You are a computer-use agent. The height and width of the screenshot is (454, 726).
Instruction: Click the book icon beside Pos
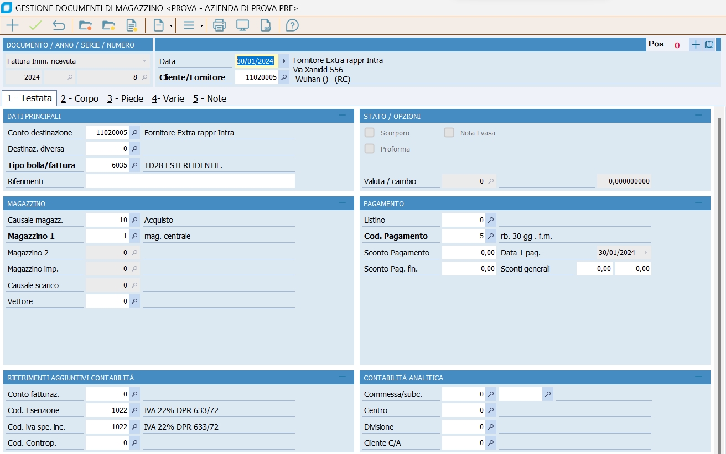pyautogui.click(x=709, y=45)
